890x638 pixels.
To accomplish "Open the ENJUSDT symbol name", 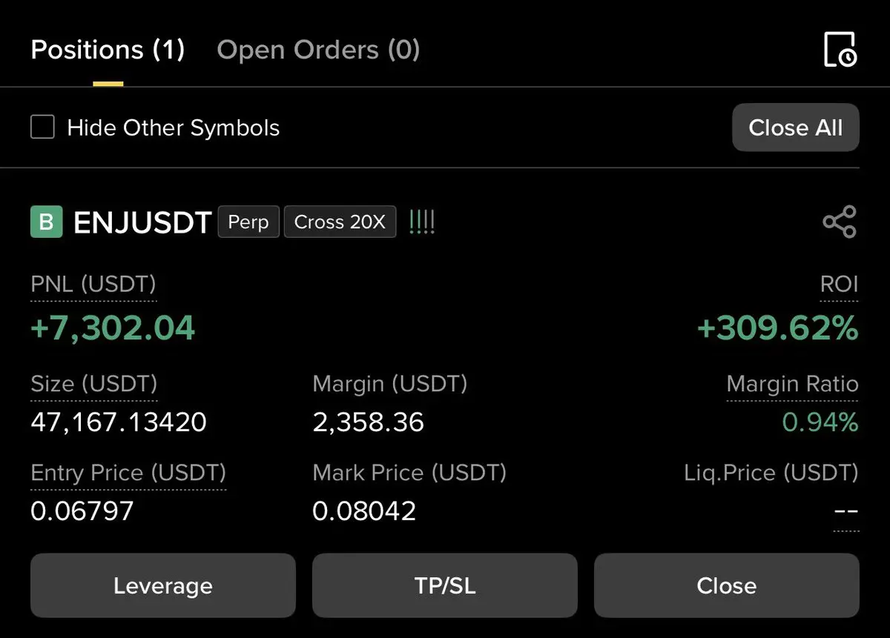I will (142, 222).
